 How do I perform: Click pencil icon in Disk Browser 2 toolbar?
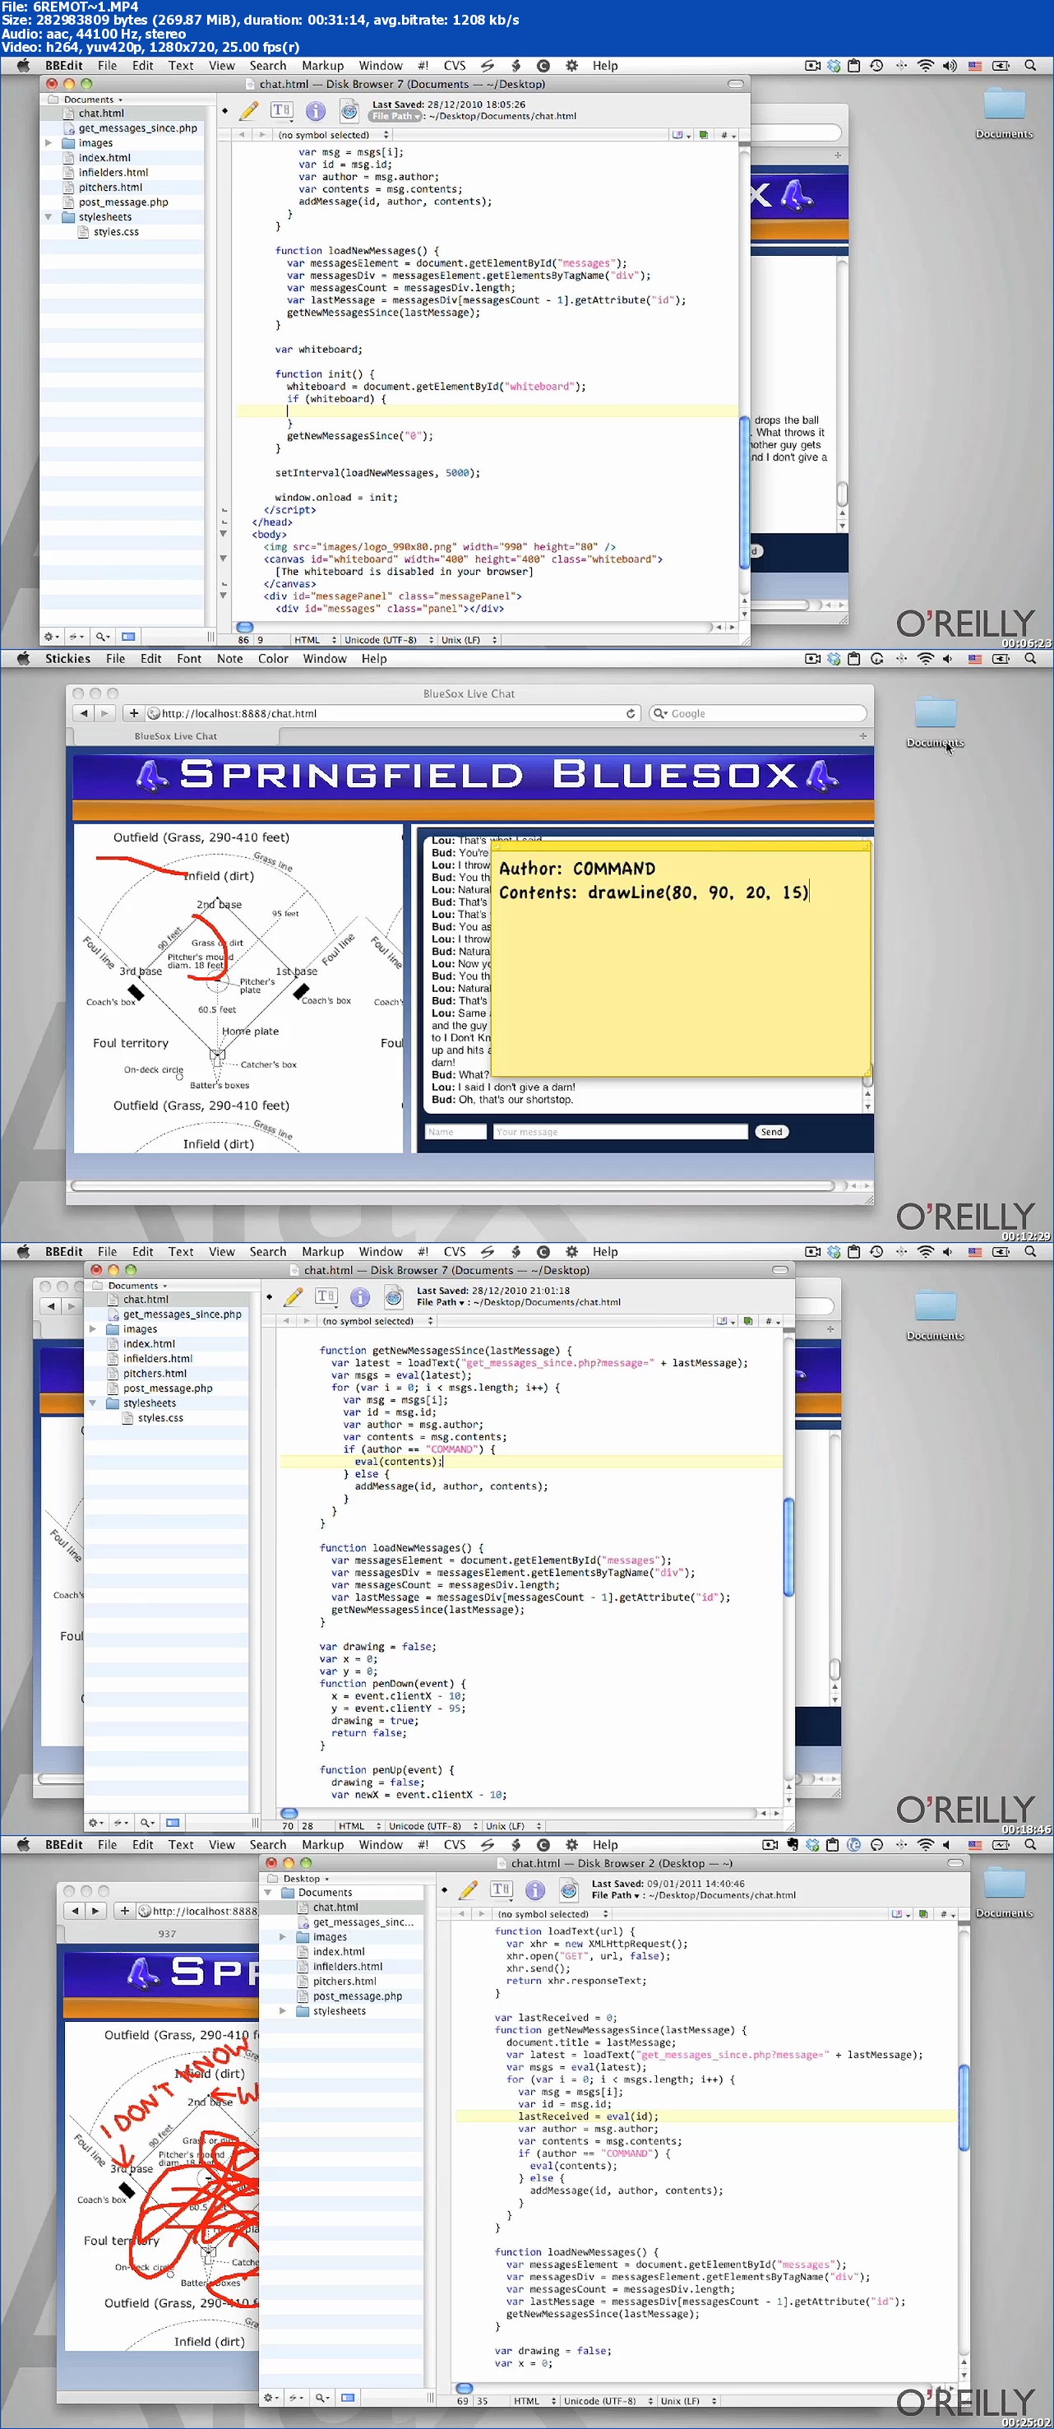[x=468, y=1890]
